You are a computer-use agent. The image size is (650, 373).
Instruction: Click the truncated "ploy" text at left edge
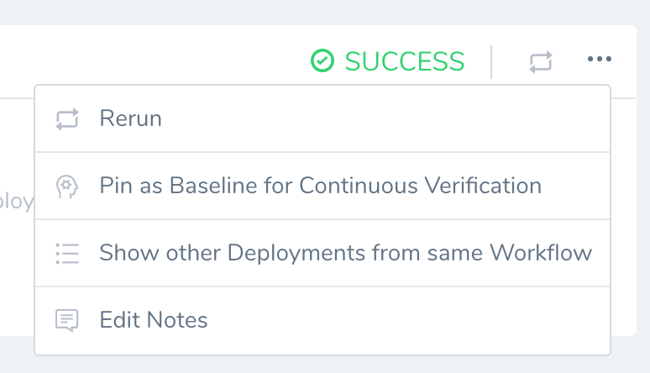click(16, 202)
